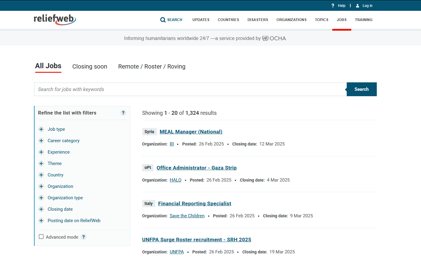Switch to the All Jobs tab
This screenshot has height=263, width=421.
pyautogui.click(x=48, y=66)
